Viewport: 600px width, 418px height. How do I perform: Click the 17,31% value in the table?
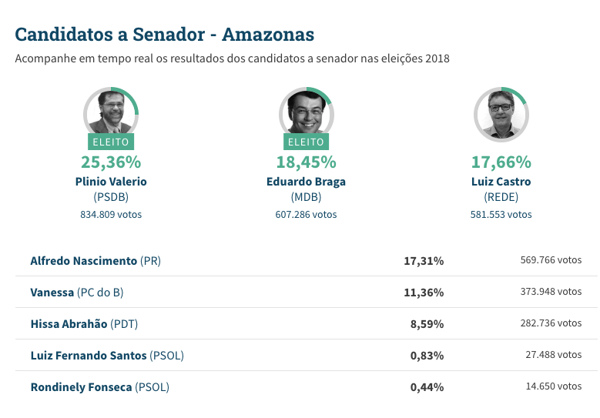pos(424,261)
